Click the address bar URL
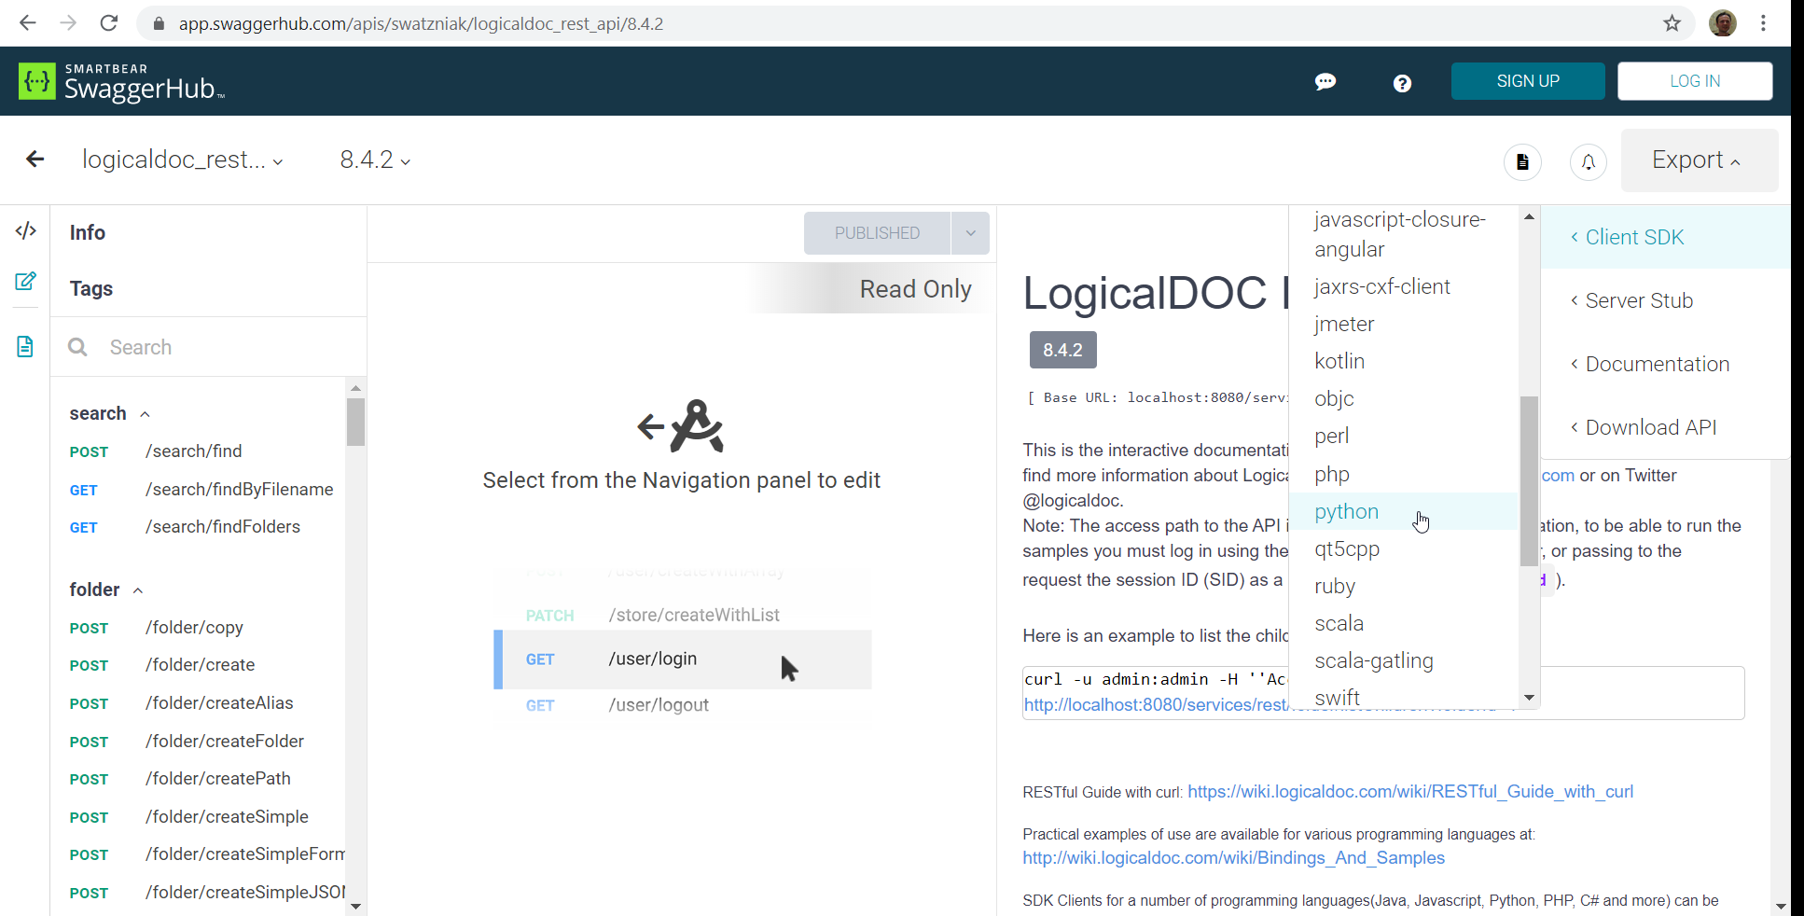 tap(421, 23)
